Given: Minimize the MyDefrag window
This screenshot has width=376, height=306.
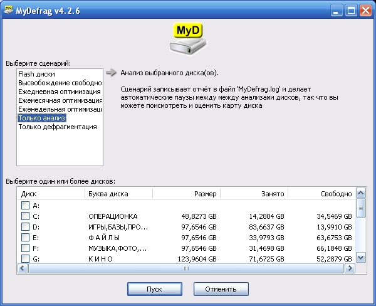Looking at the screenshot, I should pyautogui.click(x=336, y=11).
